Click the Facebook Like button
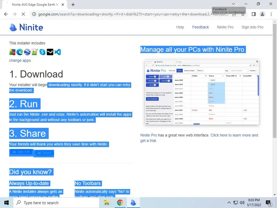The height and width of the screenshot is (208, 277). pos(21,152)
